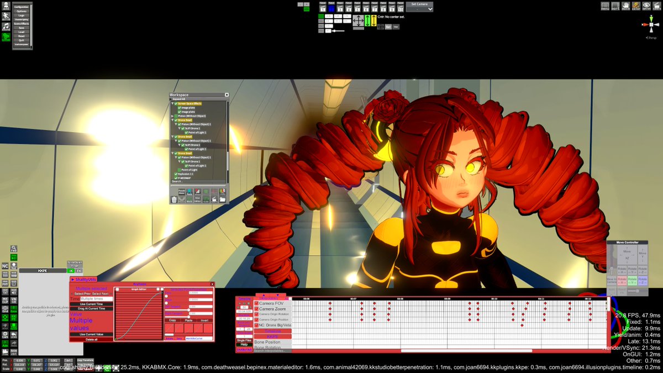The image size is (663, 373).
Task: Click the clapperboard icon in Workspace toolbar
Action: point(214,199)
